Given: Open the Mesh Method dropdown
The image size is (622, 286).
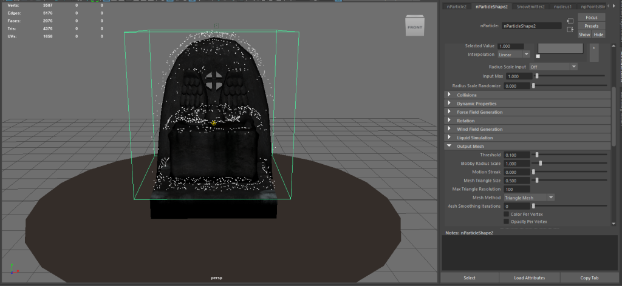Looking at the screenshot, I should [x=529, y=198].
